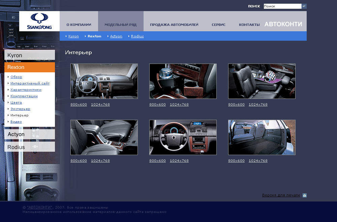Open the trunk cargo area thumbnail

tap(262, 137)
